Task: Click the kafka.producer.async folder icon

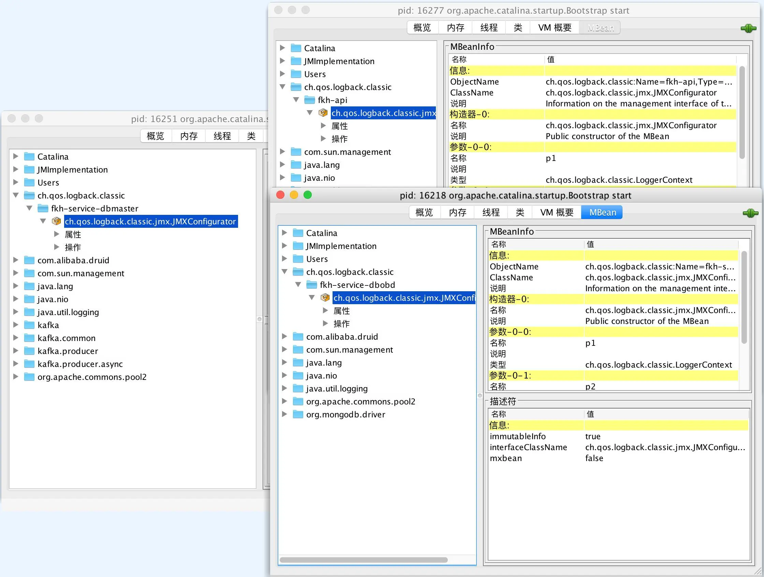Action: pos(29,364)
